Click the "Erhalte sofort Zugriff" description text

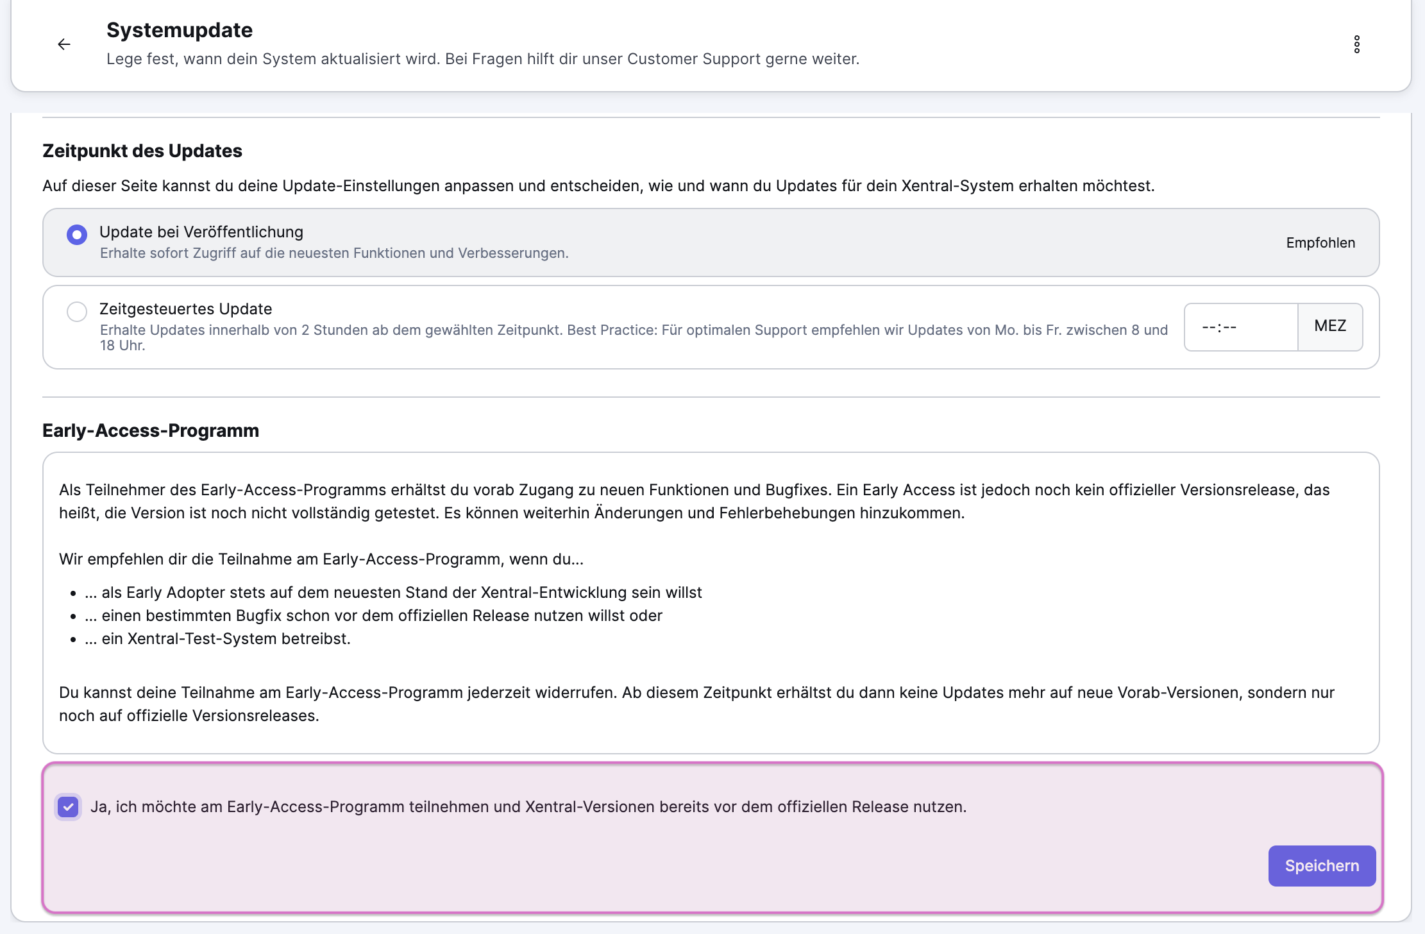click(334, 253)
